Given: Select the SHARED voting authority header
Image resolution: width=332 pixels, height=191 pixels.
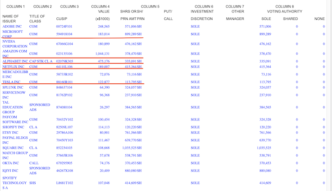Looking at the screenshot, I should [290, 19].
